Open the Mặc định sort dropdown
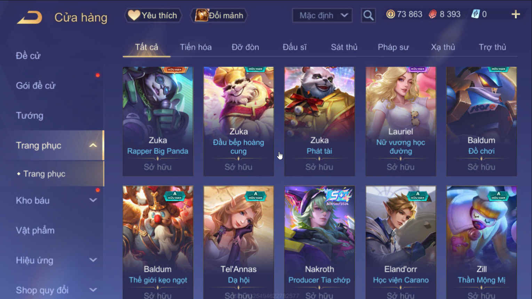 coord(322,15)
